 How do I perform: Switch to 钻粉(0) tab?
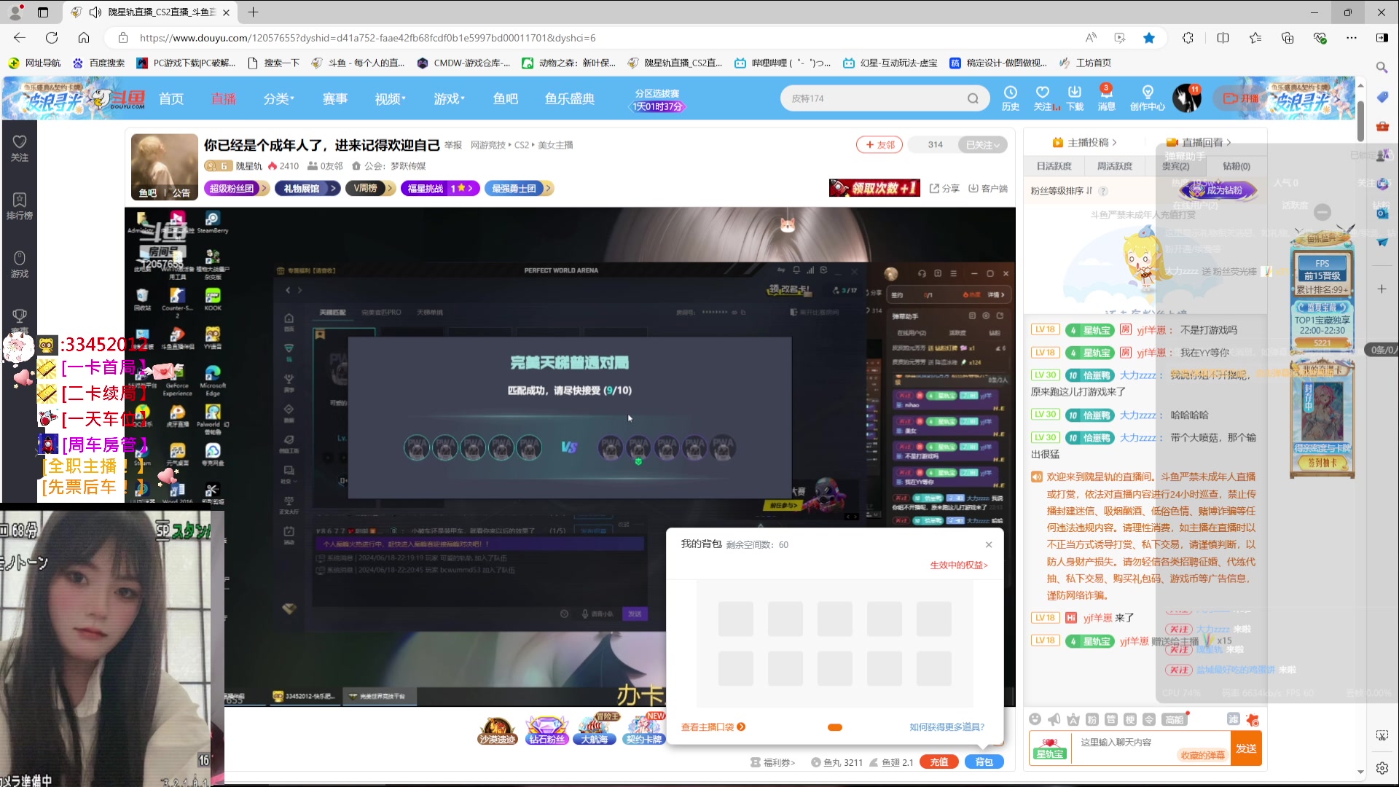tap(1237, 167)
